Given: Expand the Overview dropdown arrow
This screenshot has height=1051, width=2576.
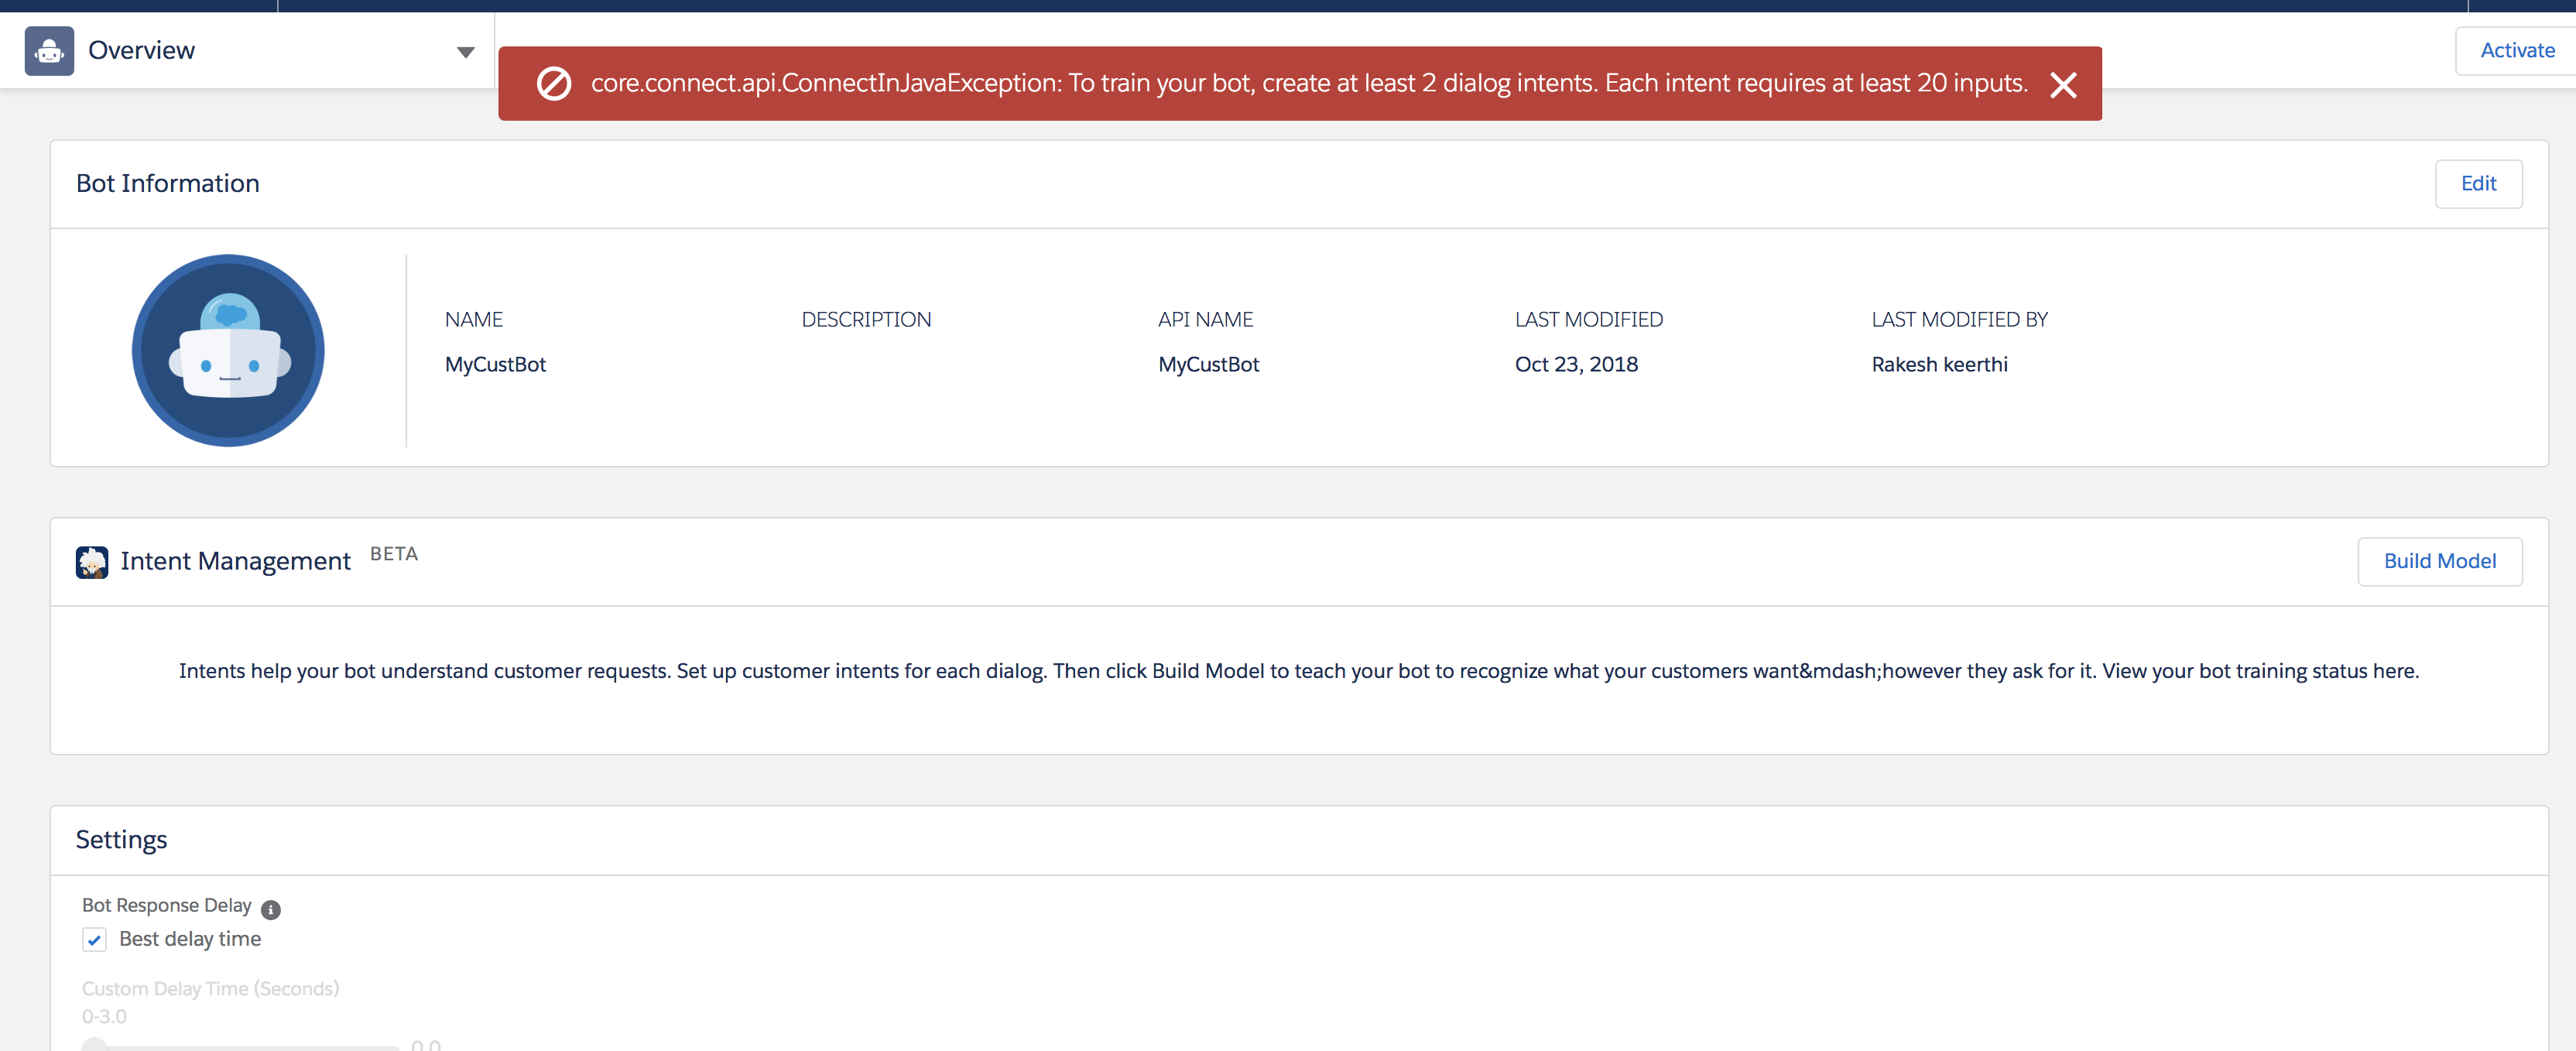Looking at the screenshot, I should click(465, 52).
